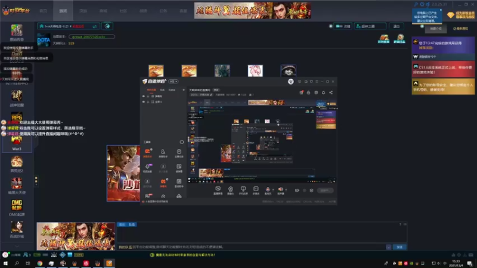
Task: Click the old man in hat player avatar
Action: 288,71
